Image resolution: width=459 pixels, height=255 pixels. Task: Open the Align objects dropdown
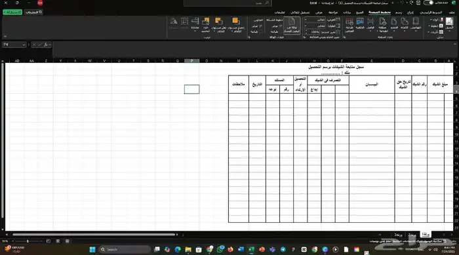coord(195,25)
